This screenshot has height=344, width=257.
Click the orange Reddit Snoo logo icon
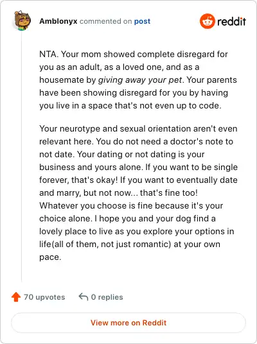click(207, 21)
